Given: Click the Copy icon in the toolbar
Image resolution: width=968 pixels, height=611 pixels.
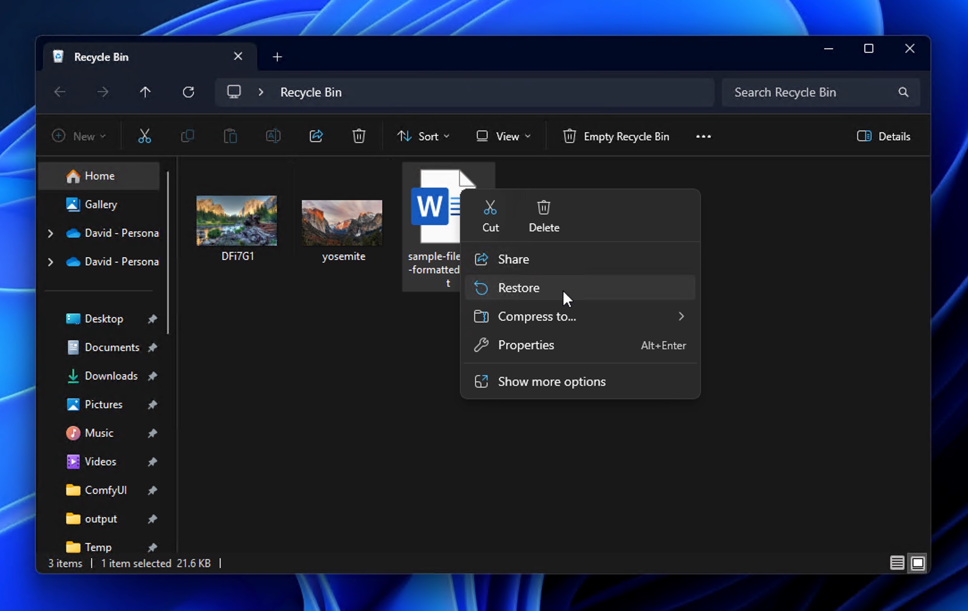Looking at the screenshot, I should (187, 136).
